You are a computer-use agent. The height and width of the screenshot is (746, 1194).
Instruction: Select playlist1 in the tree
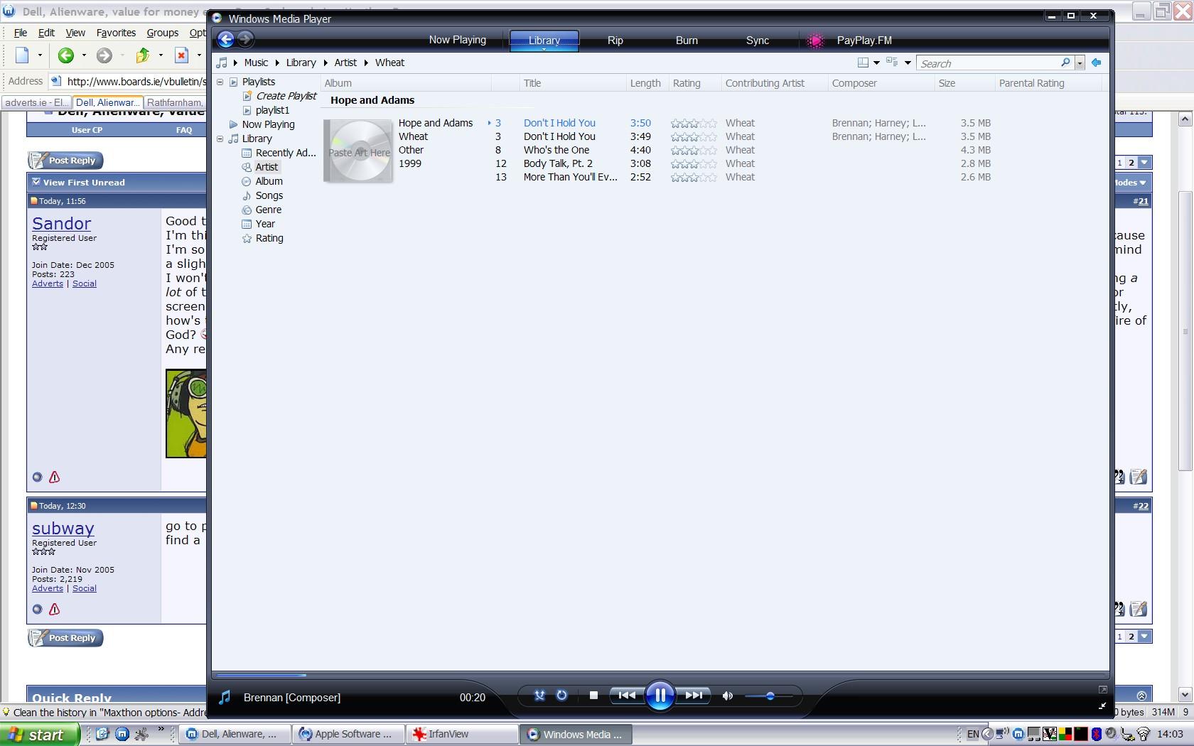(x=272, y=110)
